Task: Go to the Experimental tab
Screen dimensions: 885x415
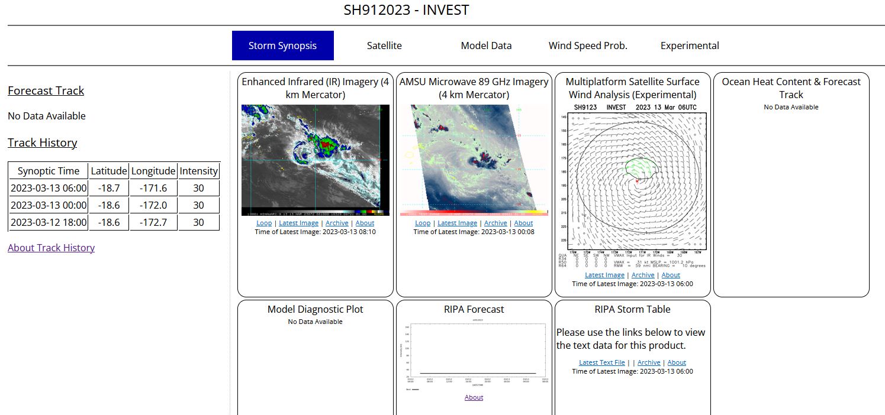Action: pos(690,46)
